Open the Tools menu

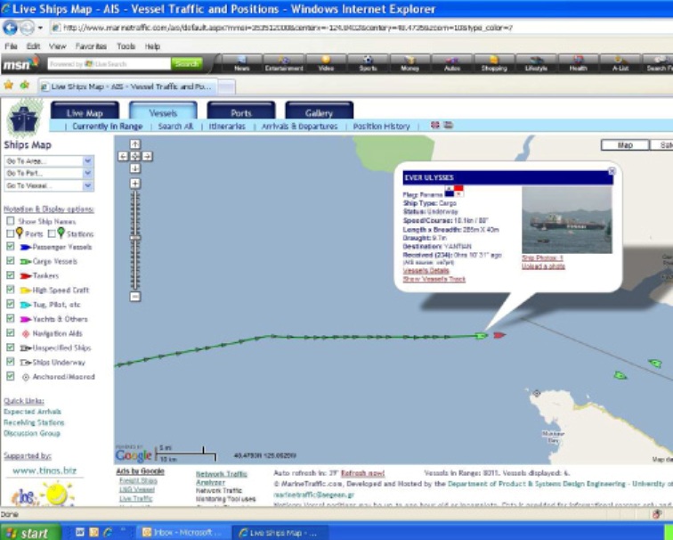click(x=126, y=46)
